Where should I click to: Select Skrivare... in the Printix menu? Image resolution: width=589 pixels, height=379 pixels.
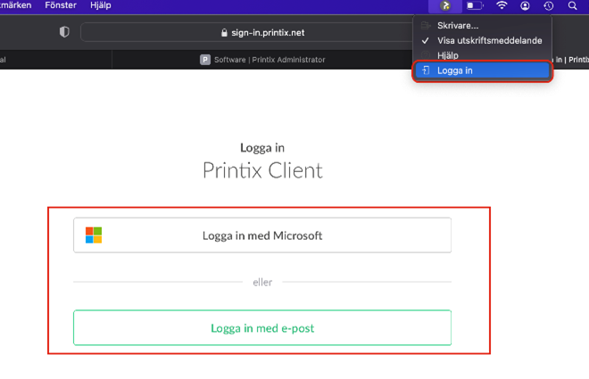tap(457, 27)
